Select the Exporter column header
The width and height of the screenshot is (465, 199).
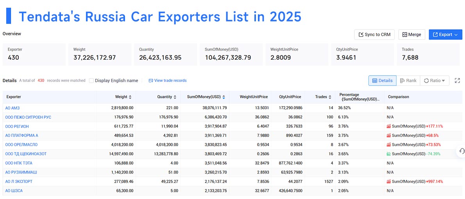[14, 97]
